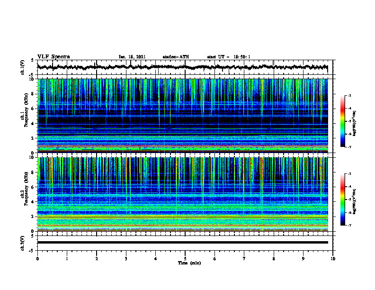The width and height of the screenshot is (375, 290).
Task: Click the ch.1 "Frequency (kHz)" axis label
Action: [x=26, y=110]
